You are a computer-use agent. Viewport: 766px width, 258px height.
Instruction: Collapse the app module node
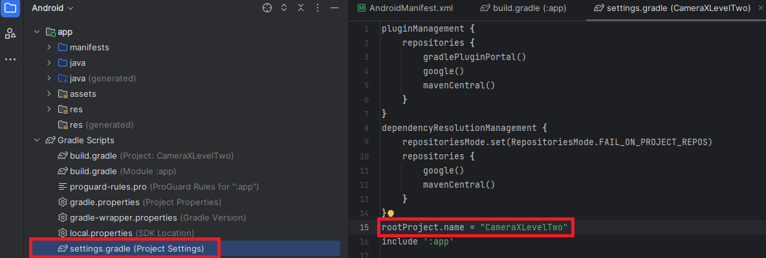pos(37,32)
